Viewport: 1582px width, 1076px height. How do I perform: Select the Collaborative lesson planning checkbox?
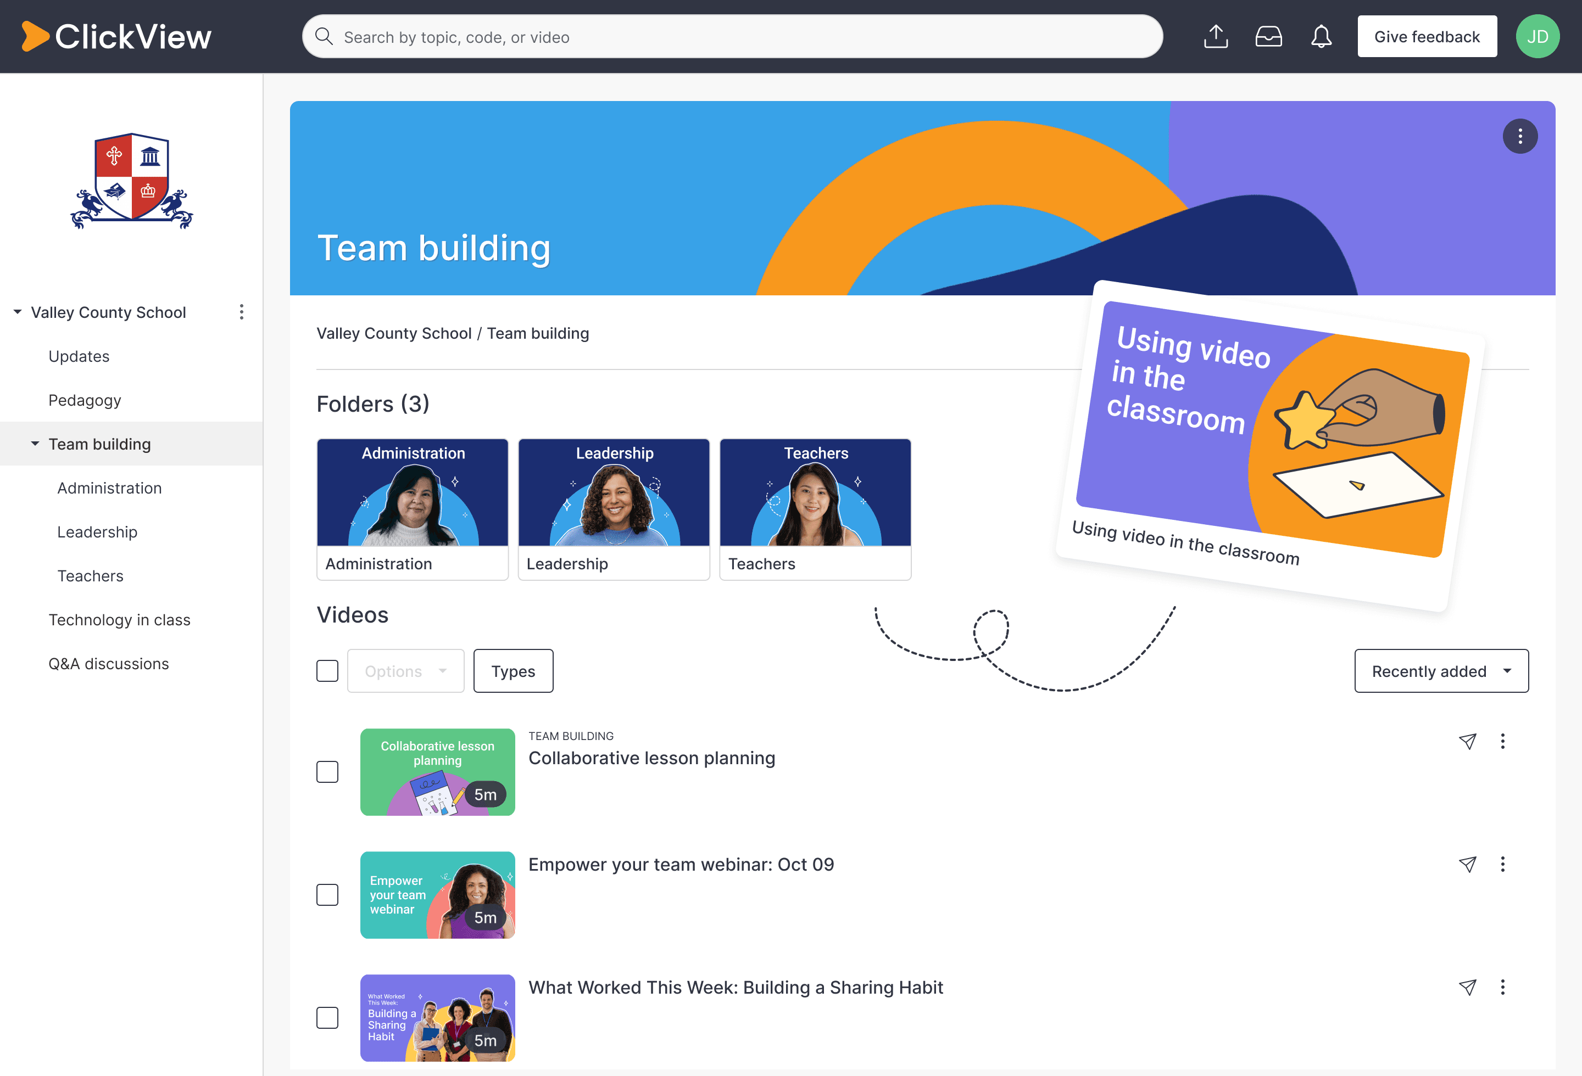tap(327, 772)
